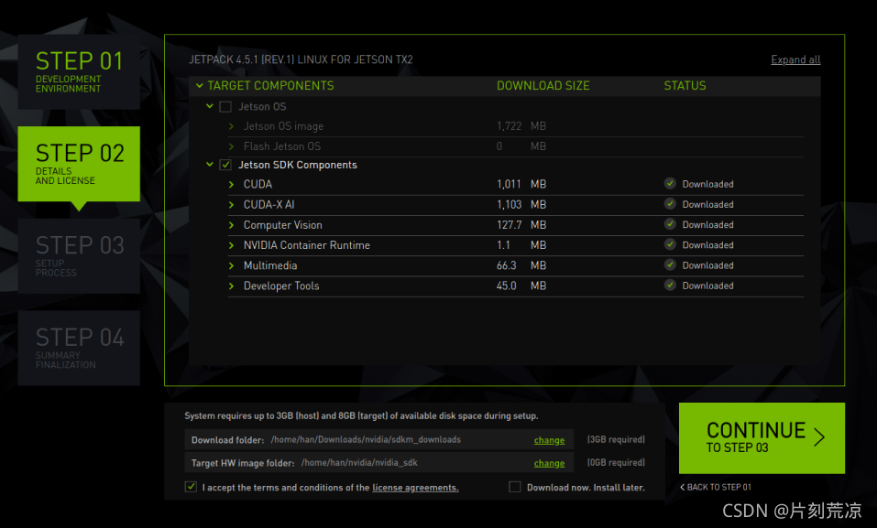Viewport: 877px width, 528px height.
Task: Click the 3GB required label
Action: [616, 440]
